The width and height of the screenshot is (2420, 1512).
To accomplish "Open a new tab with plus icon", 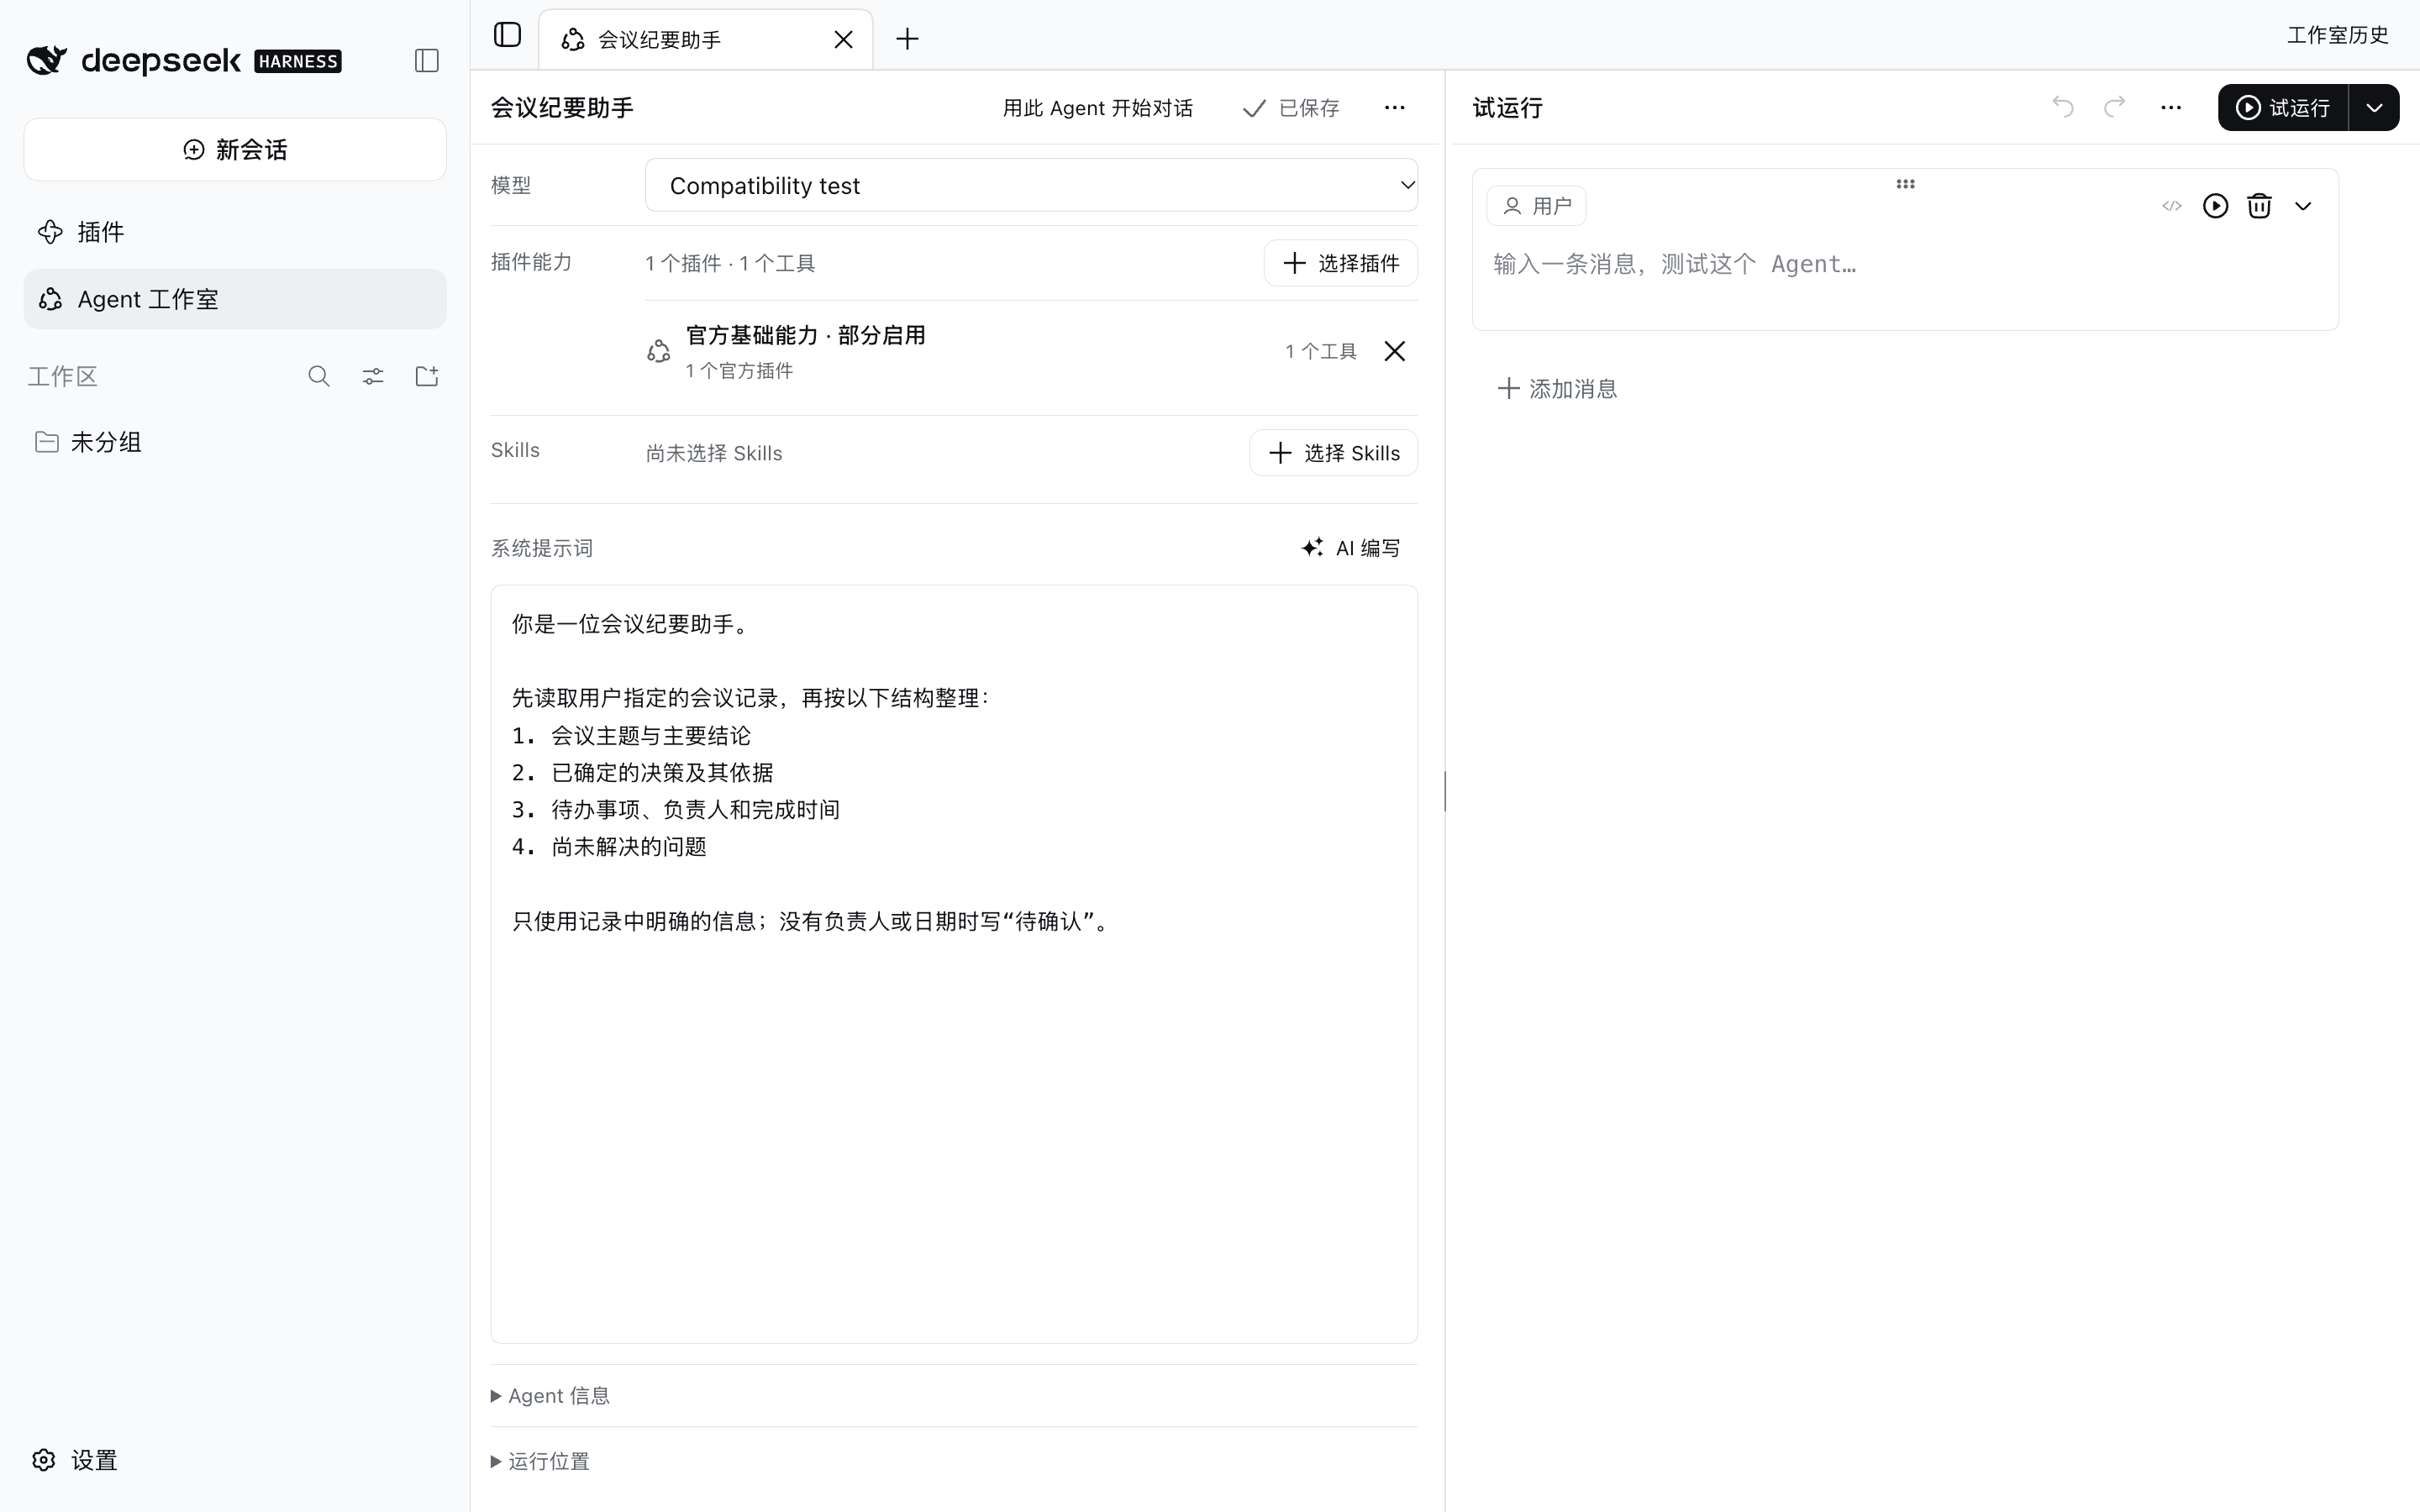I will [x=907, y=39].
